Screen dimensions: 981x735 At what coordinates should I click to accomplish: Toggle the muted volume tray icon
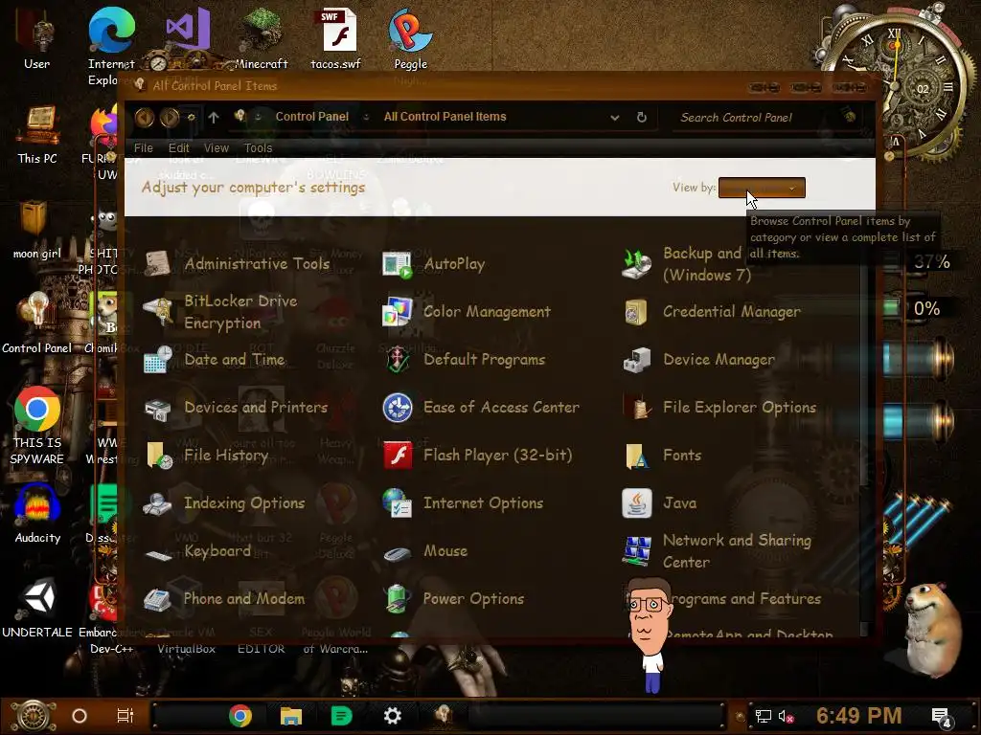tap(786, 716)
